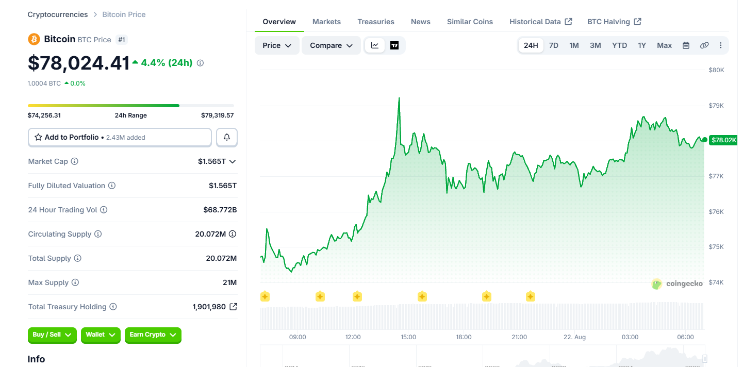Click the 24h Range progress bar
Screen dimensions: 743x367
[131, 106]
